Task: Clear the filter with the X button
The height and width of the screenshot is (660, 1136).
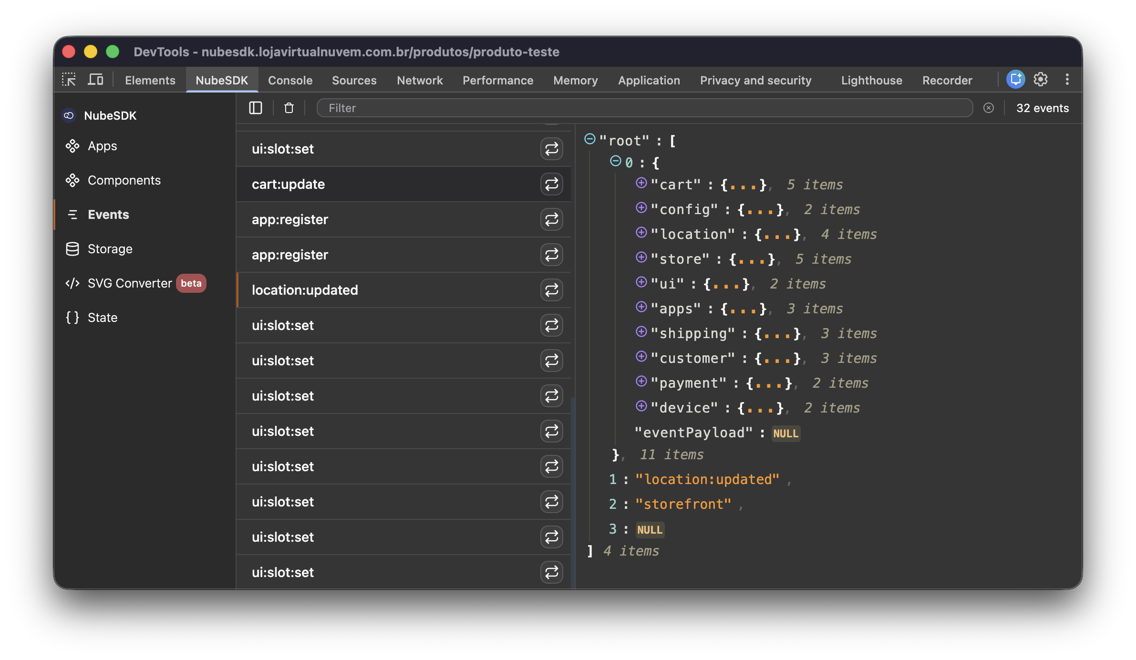Action: coord(988,108)
